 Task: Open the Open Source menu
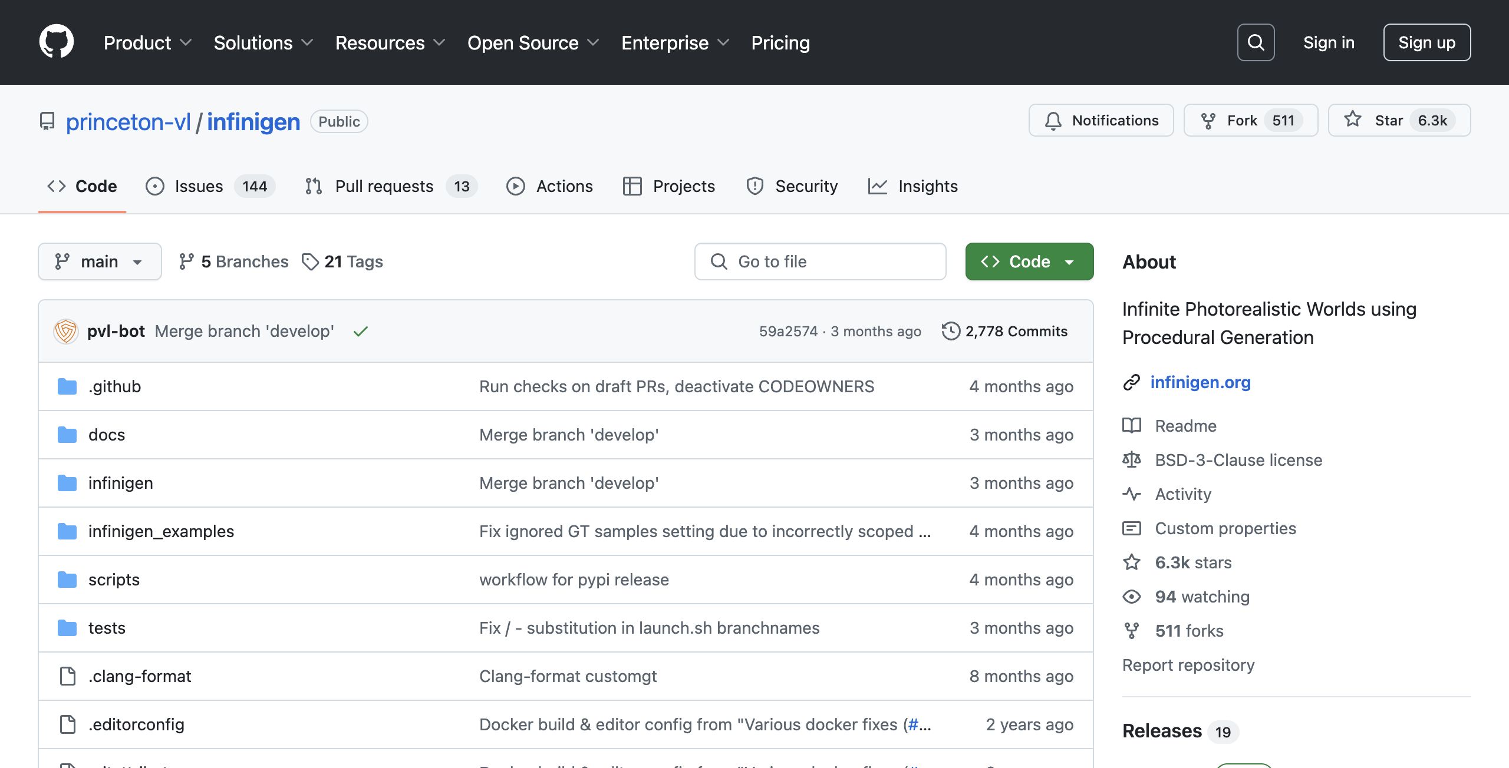point(533,42)
